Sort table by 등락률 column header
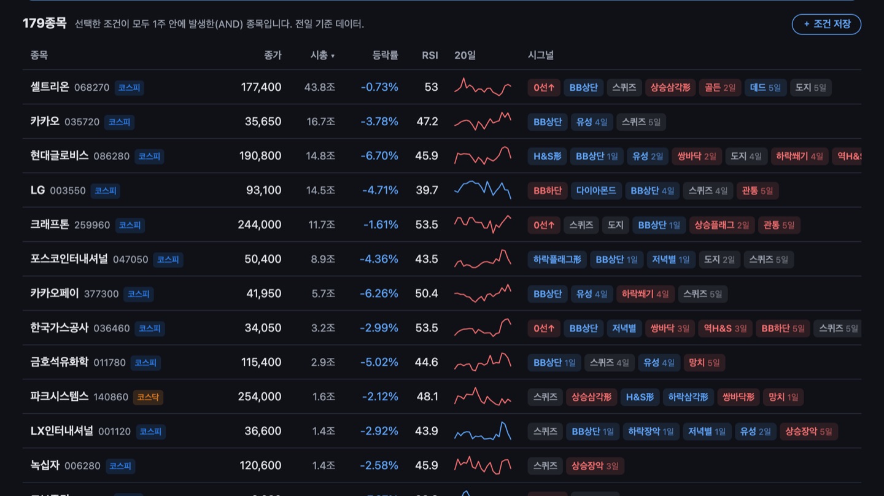Viewport: 884px width, 496px height. 385,55
